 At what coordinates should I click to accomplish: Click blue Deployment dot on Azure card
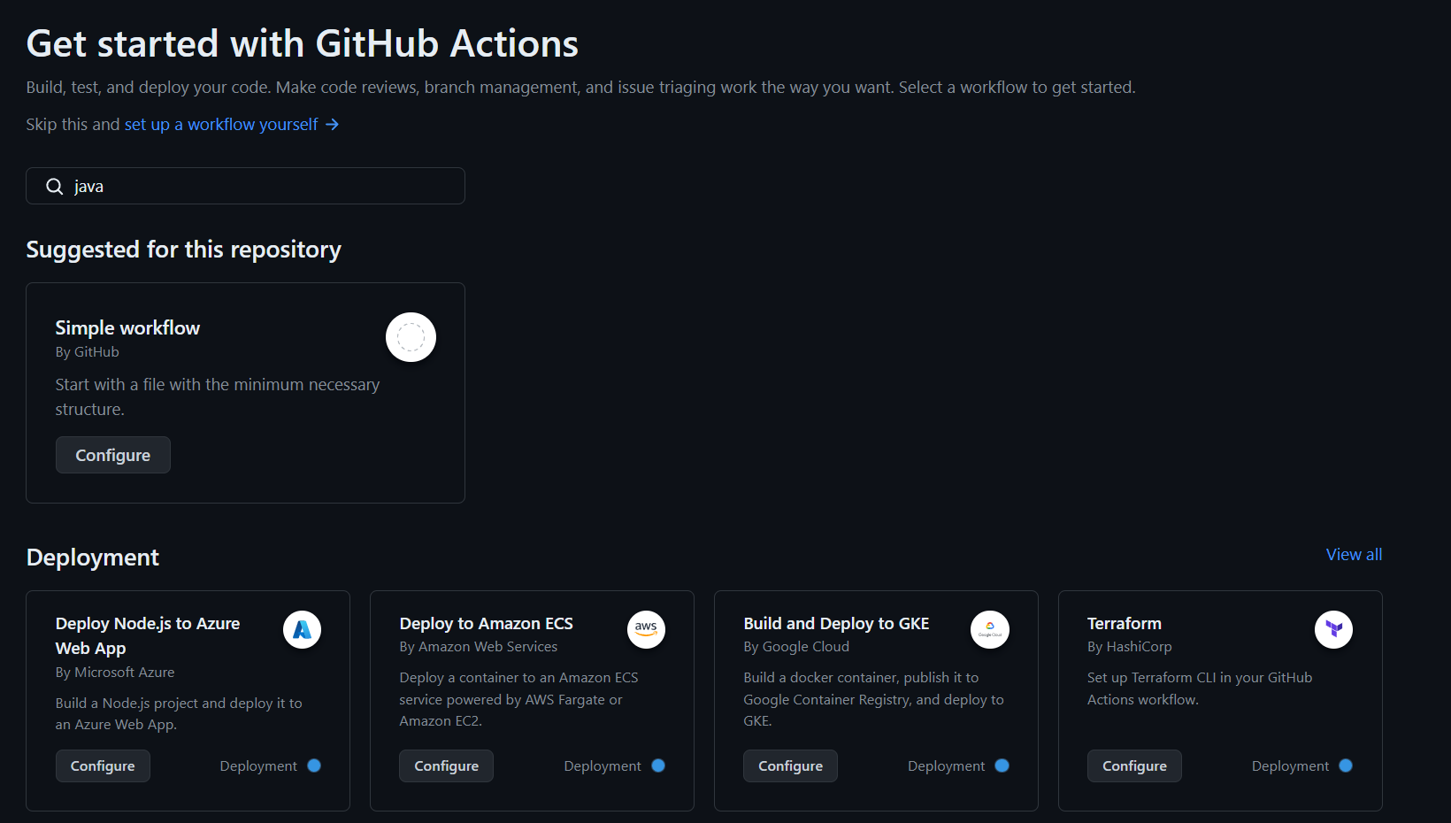tap(314, 765)
